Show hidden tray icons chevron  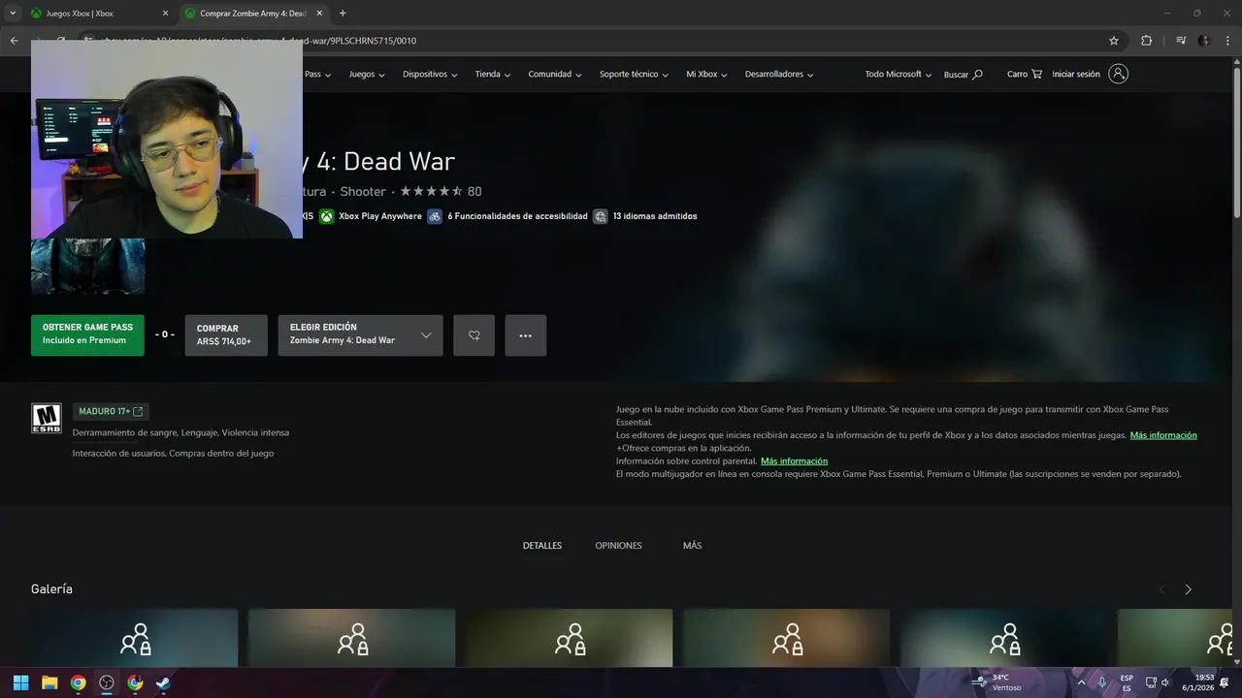click(x=1081, y=682)
